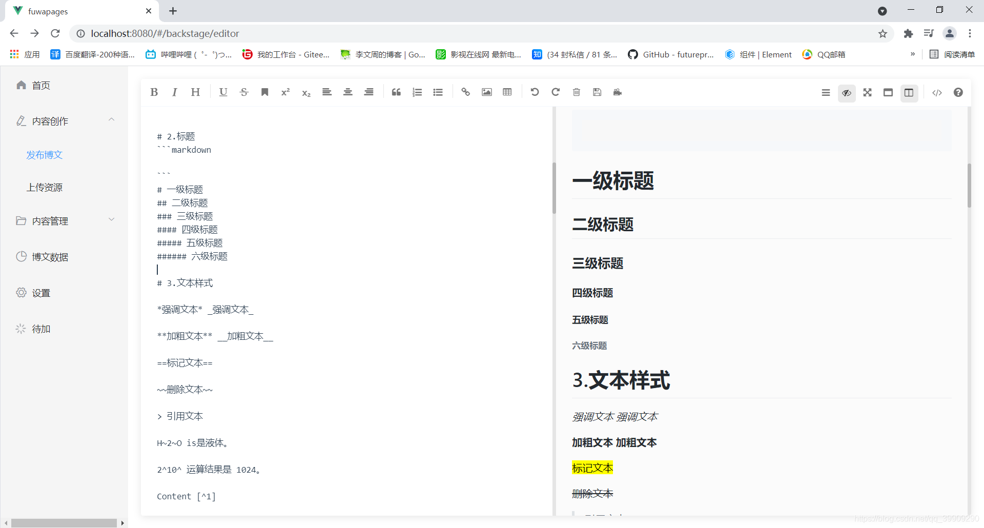Image resolution: width=984 pixels, height=528 pixels.
Task: Insert an ordered list
Action: (417, 92)
